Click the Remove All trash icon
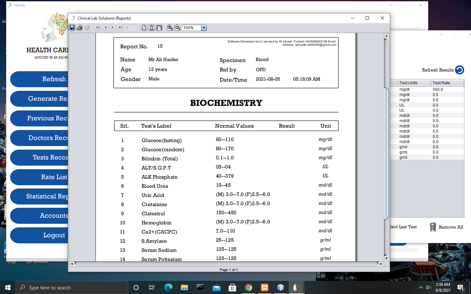 pyautogui.click(x=433, y=227)
